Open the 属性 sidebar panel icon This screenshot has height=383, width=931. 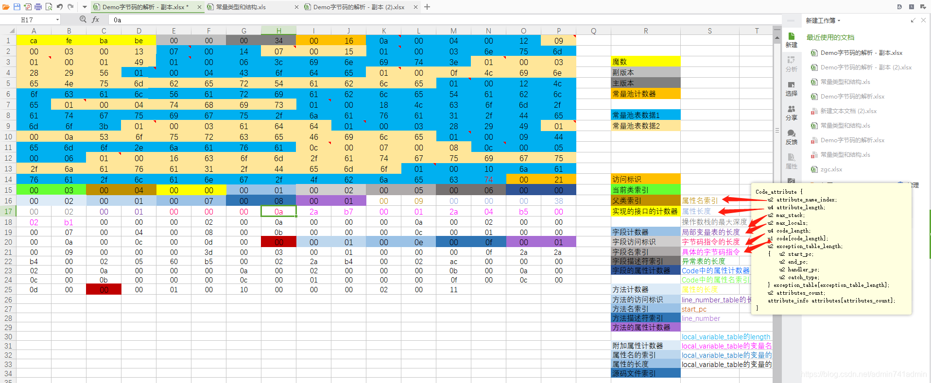tap(791, 161)
